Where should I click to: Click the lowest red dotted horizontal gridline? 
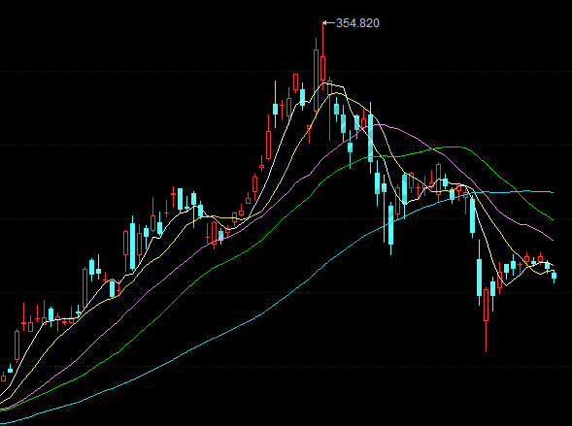pos(286,367)
